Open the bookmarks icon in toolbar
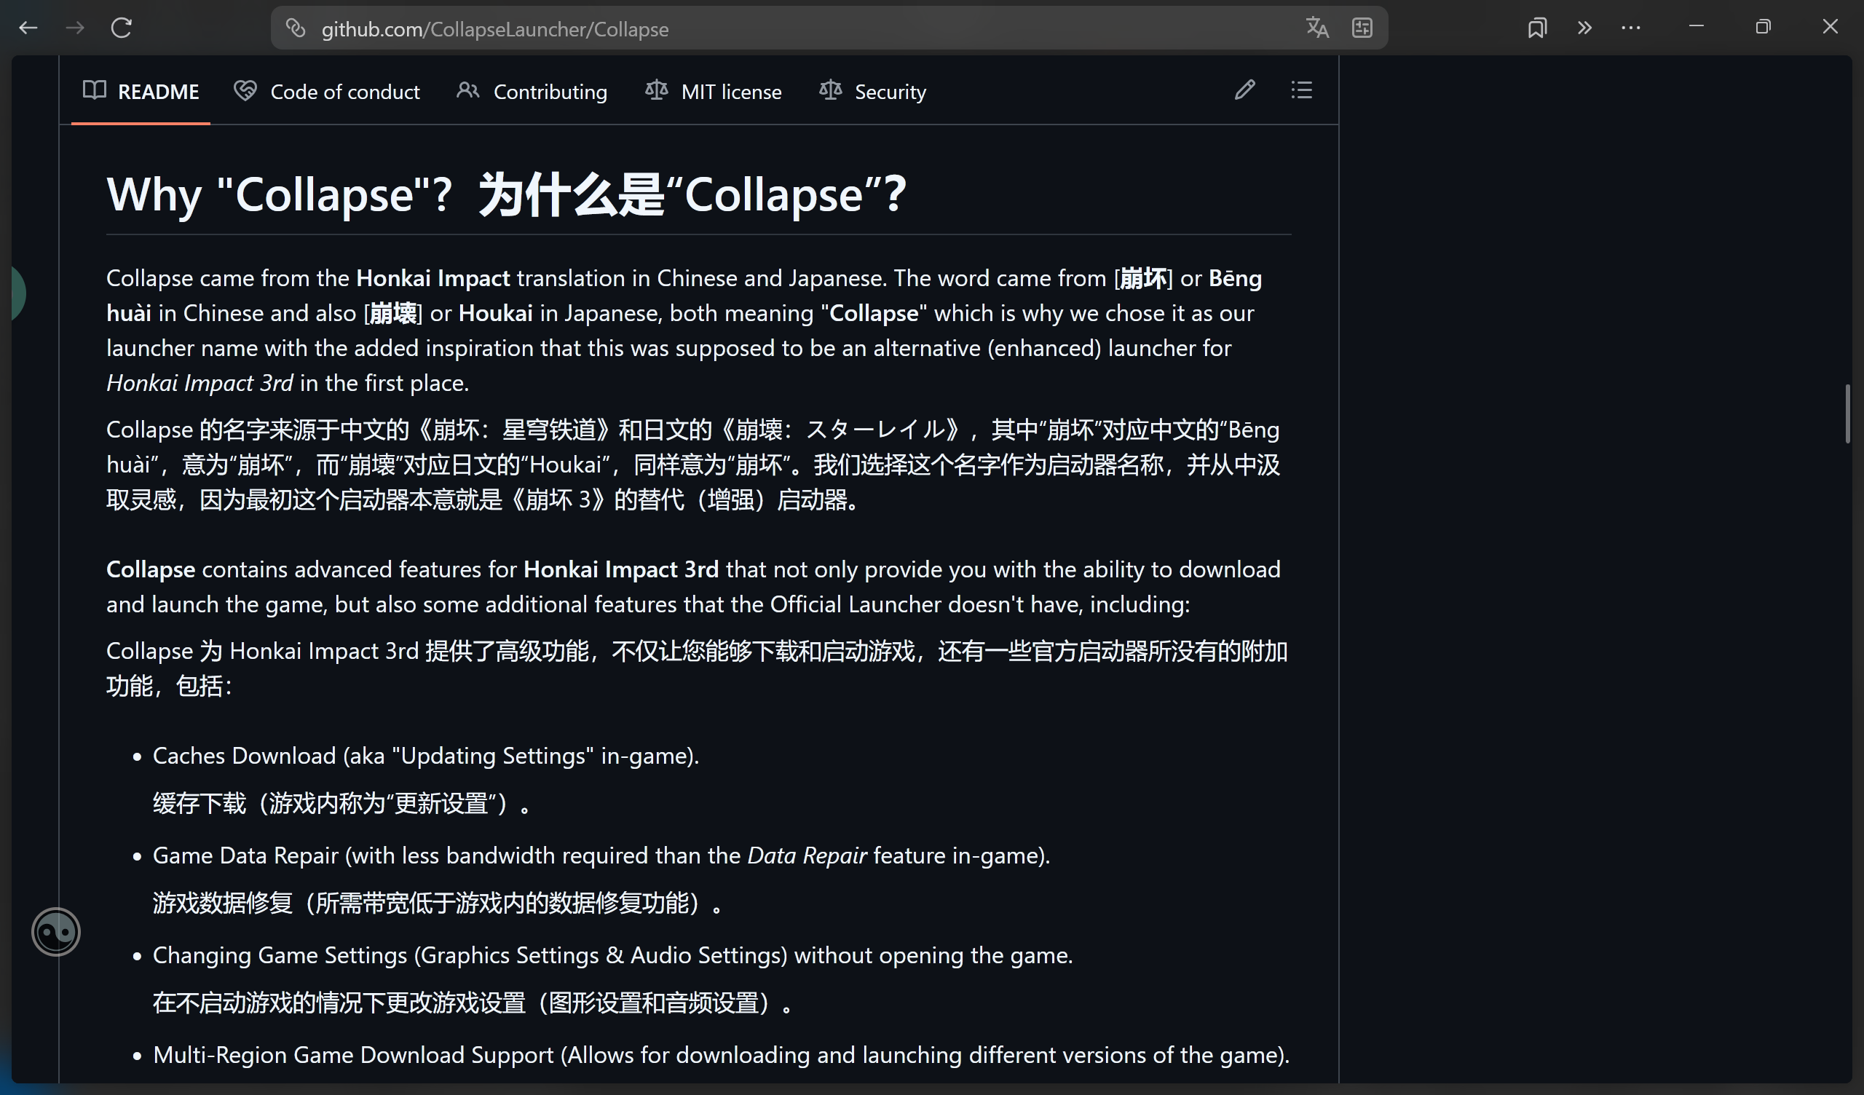This screenshot has height=1095, width=1864. point(1537,28)
